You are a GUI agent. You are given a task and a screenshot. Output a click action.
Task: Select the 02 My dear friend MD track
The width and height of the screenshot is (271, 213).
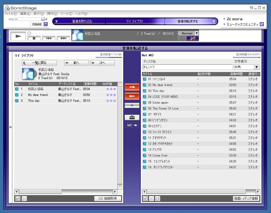point(201,85)
